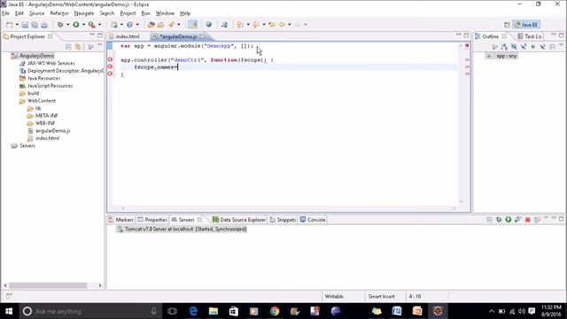Select index.html file in Project Explorer

point(47,138)
